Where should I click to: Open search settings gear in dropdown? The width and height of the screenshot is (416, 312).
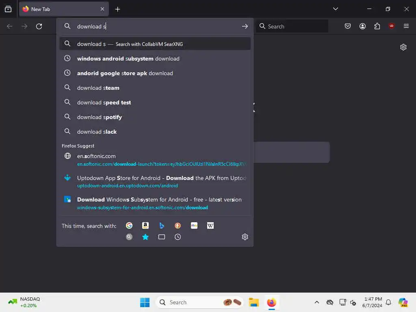245,237
